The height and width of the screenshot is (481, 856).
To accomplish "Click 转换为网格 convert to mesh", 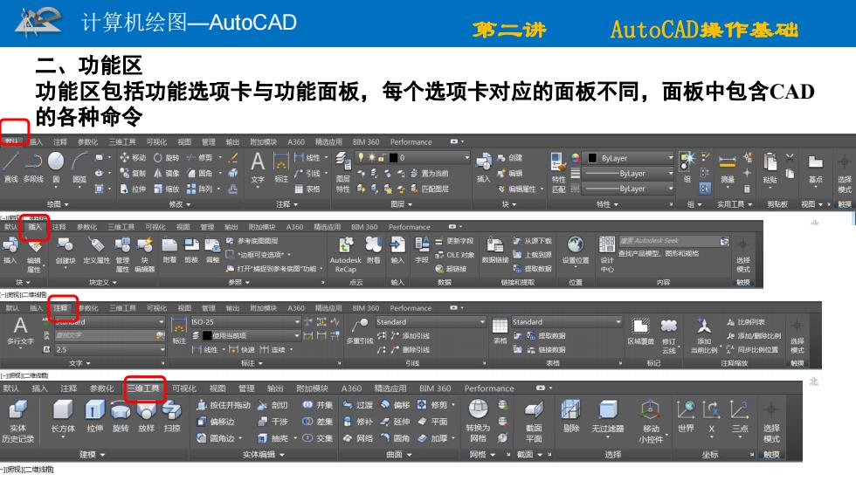I will click(x=478, y=421).
